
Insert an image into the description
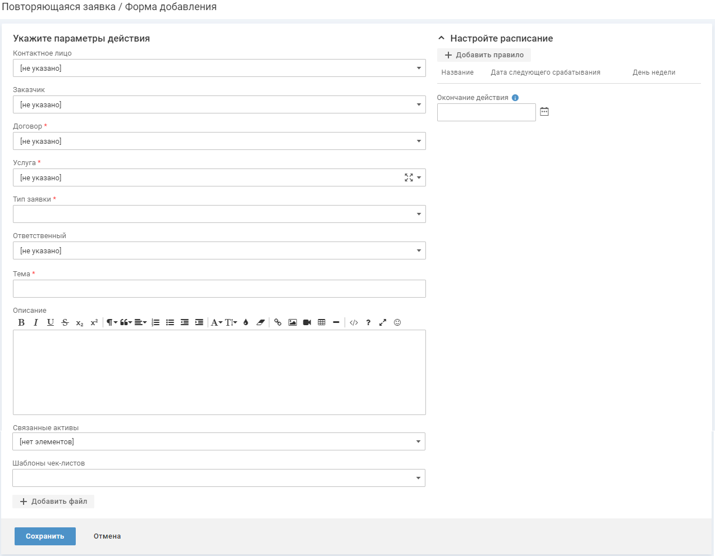[292, 322]
